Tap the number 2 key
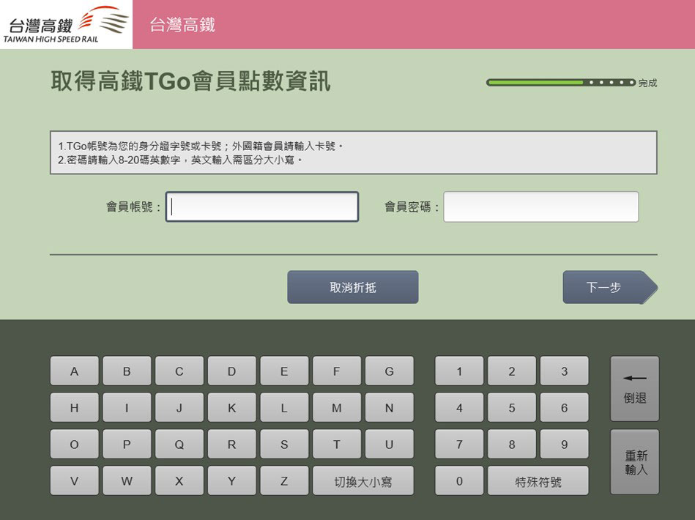Image resolution: width=695 pixels, height=520 pixels. 512,371
